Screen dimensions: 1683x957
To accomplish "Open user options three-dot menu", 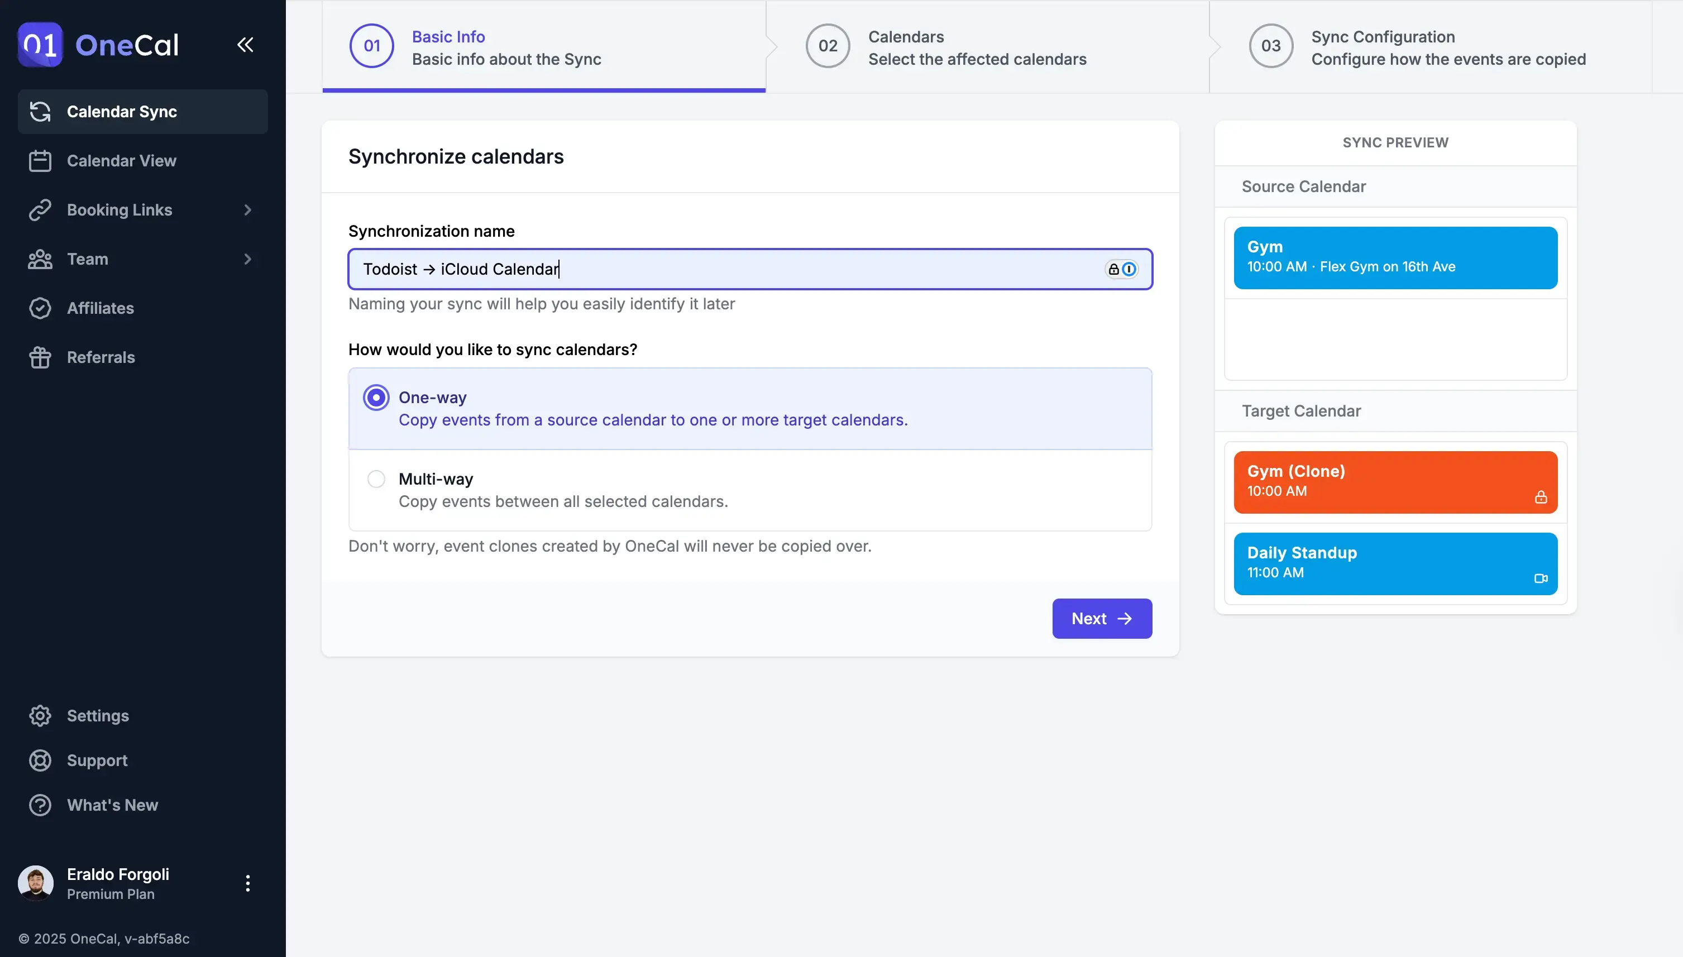I will [x=248, y=883].
